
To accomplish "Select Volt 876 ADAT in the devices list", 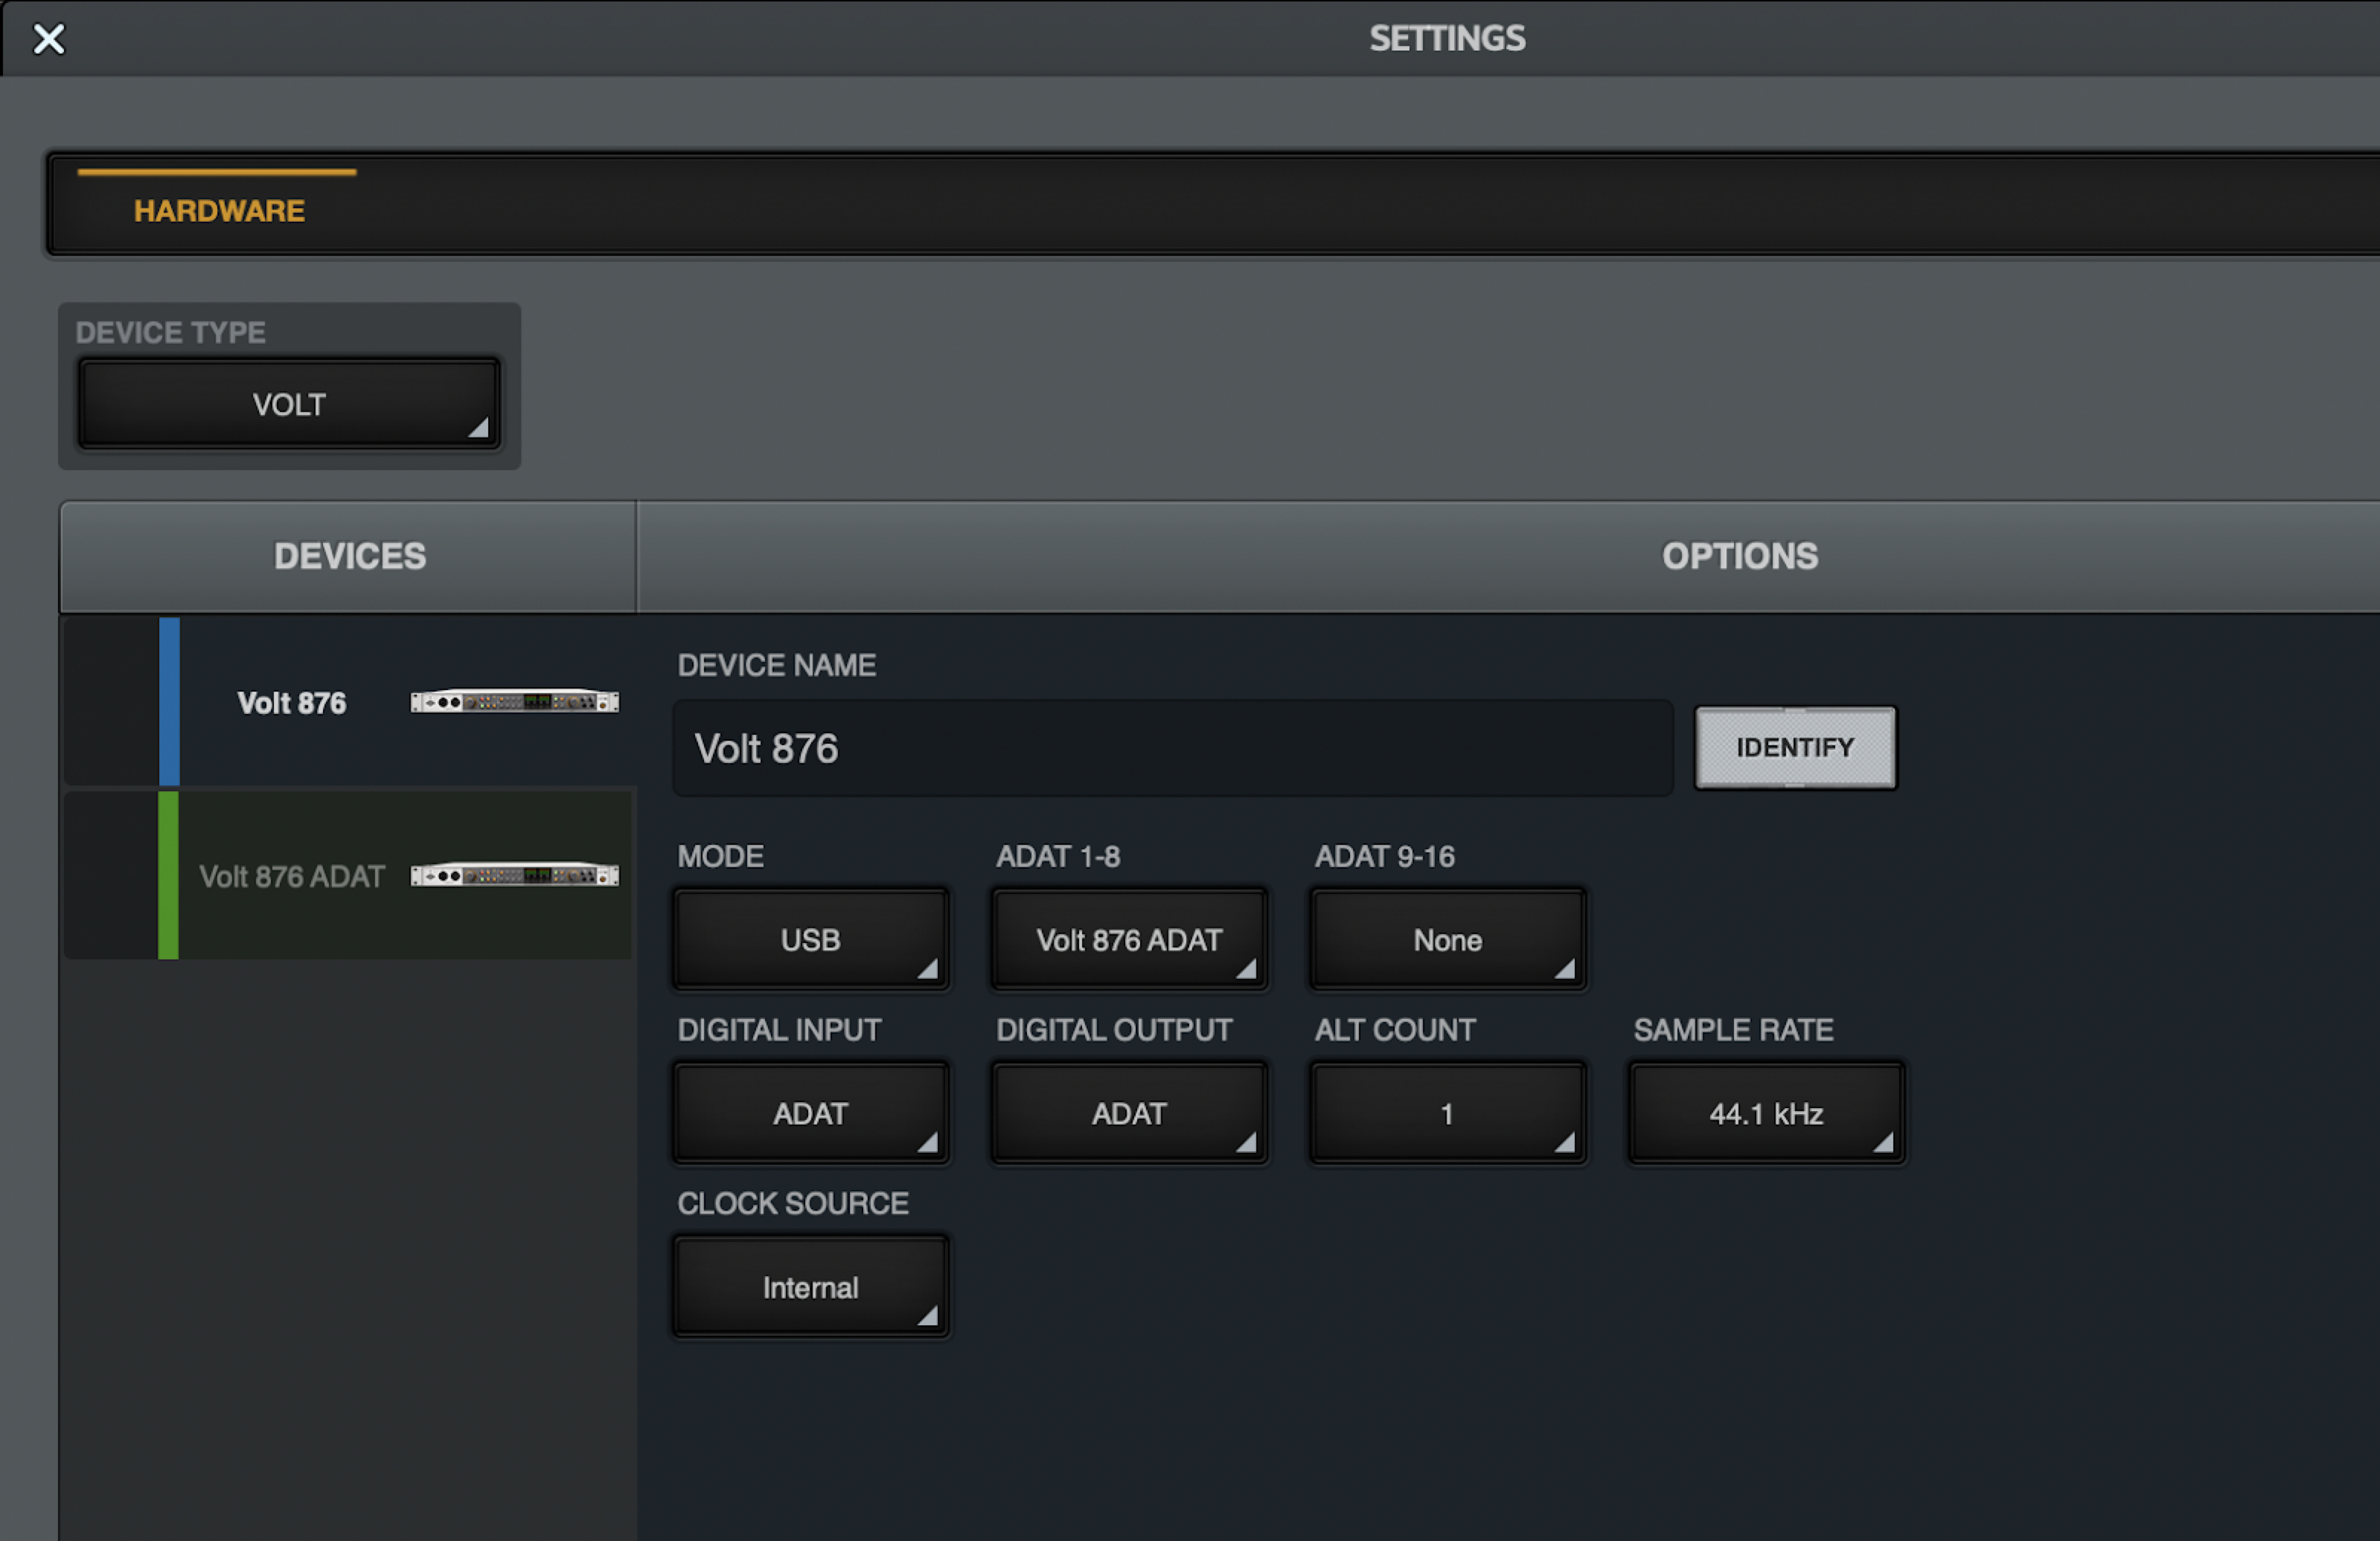I will [x=291, y=876].
